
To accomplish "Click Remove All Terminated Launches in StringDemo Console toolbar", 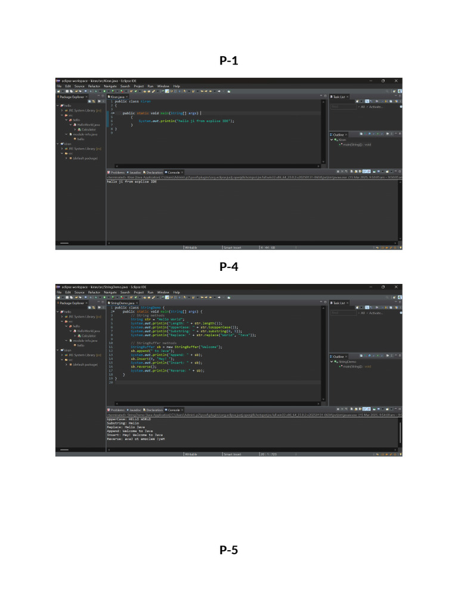I will [346, 409].
